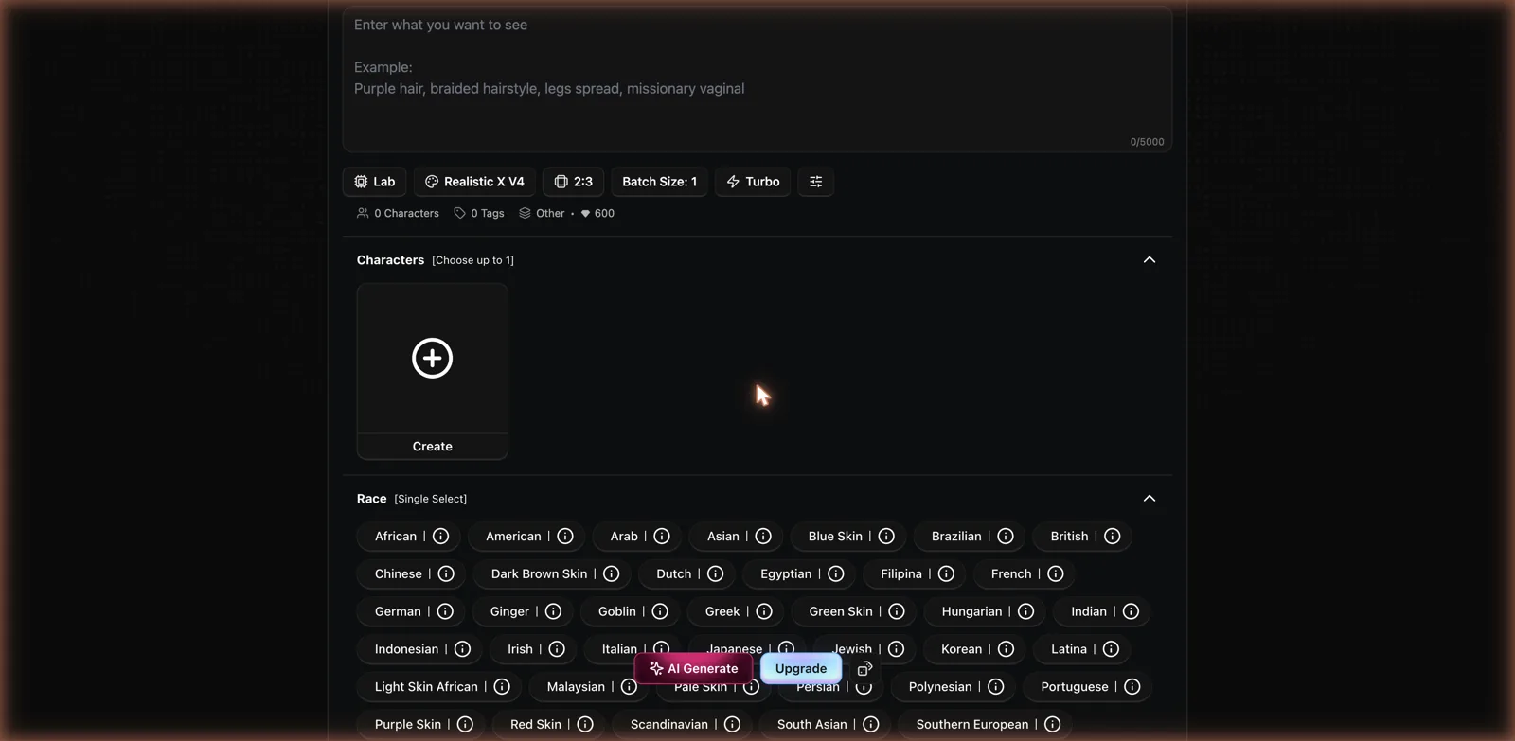Viewport: 1515px width, 741px height.
Task: Select the African race tag
Action: (396, 537)
